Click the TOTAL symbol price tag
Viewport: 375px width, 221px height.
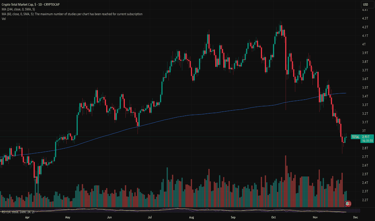[356, 137]
